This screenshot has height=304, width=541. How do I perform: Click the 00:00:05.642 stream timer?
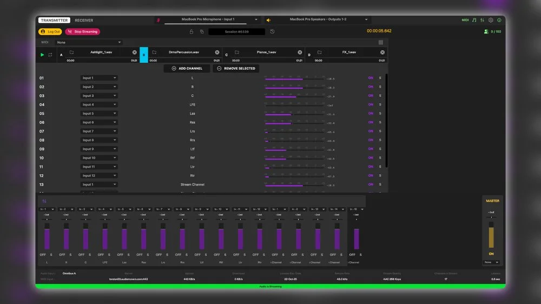379,31
